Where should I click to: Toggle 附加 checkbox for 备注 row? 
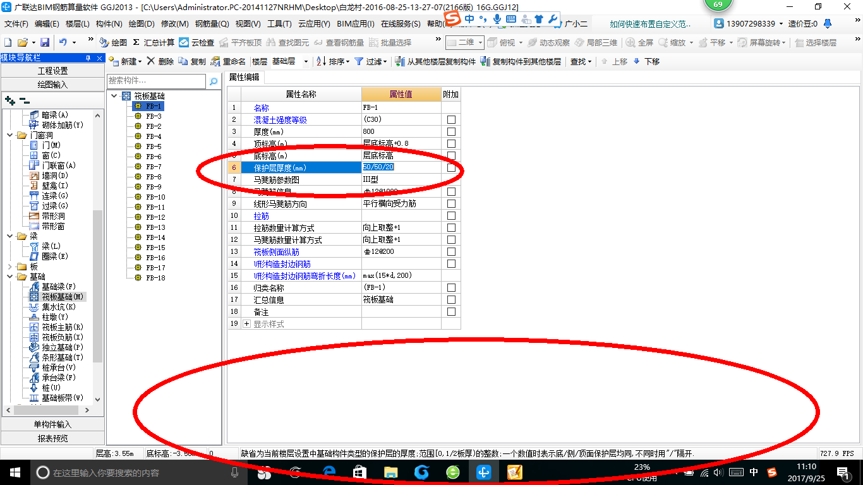[451, 311]
